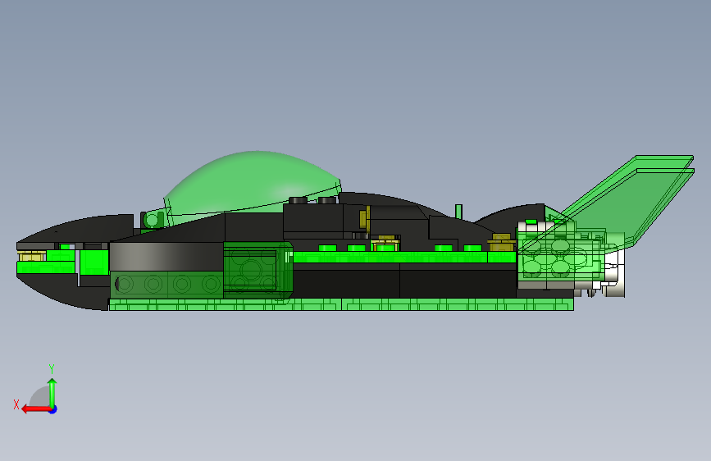Click the red X axis arrow of the triad
The width and height of the screenshot is (711, 461).
coord(35,409)
